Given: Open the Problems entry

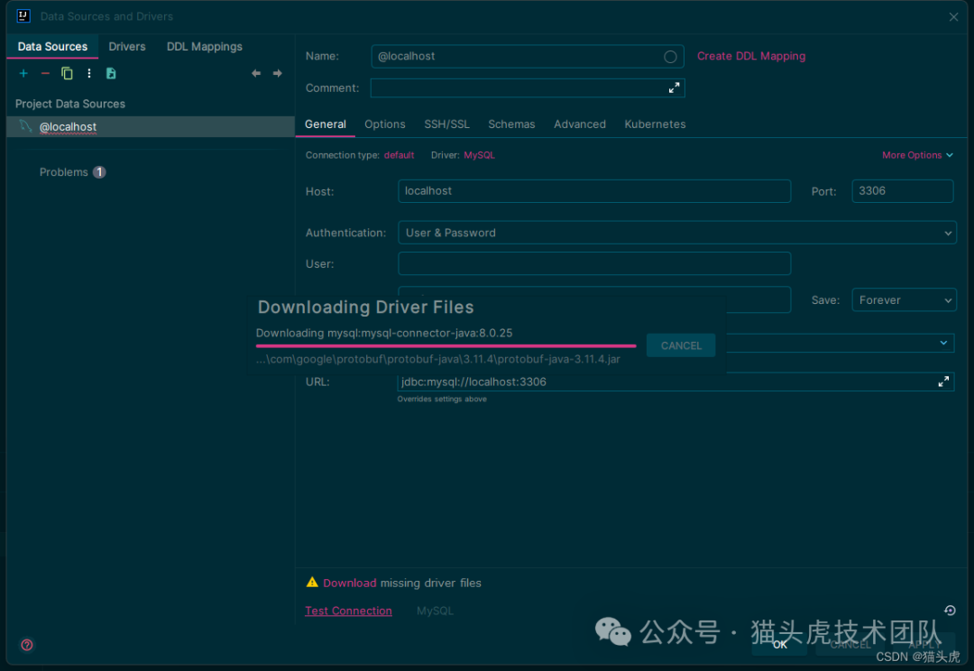Looking at the screenshot, I should tap(73, 172).
